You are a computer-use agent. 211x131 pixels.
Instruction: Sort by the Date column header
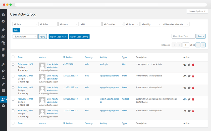tap(20, 57)
